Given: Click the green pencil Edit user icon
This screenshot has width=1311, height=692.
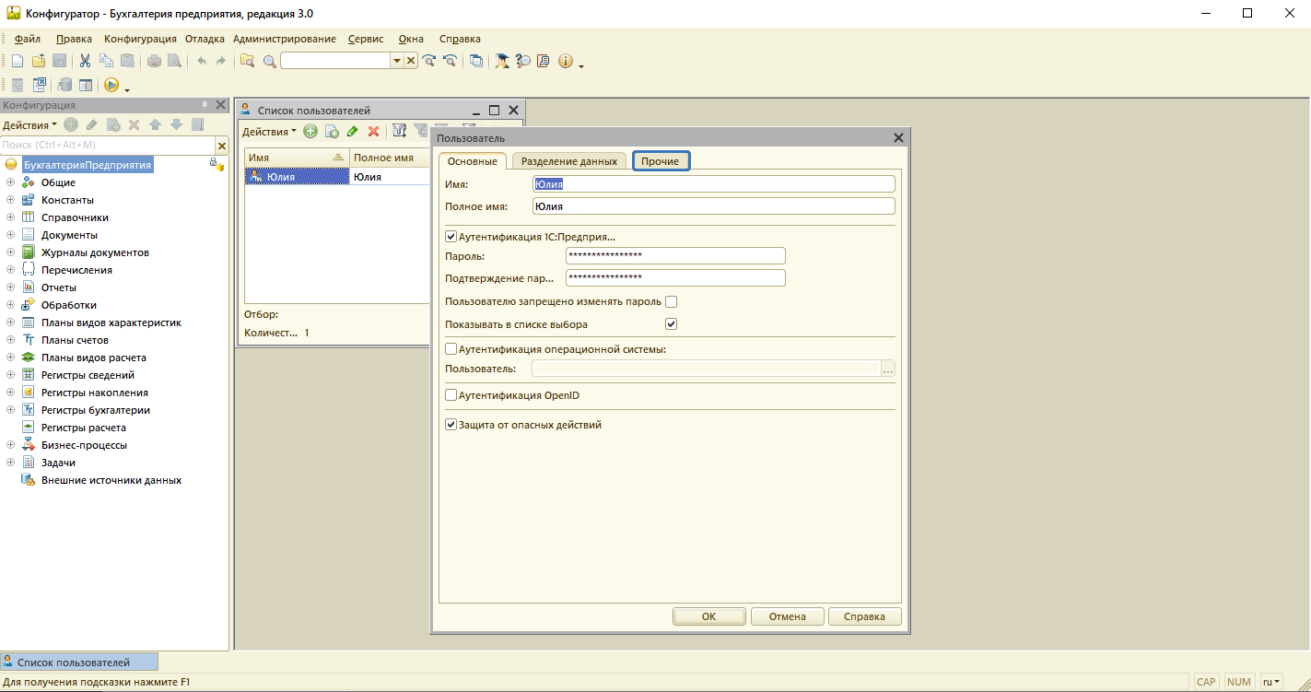Looking at the screenshot, I should coord(352,132).
